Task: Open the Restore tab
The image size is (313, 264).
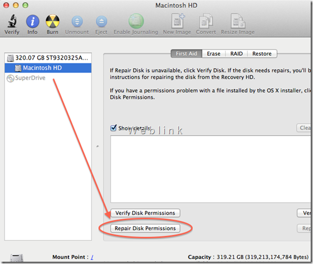Action: click(x=262, y=53)
